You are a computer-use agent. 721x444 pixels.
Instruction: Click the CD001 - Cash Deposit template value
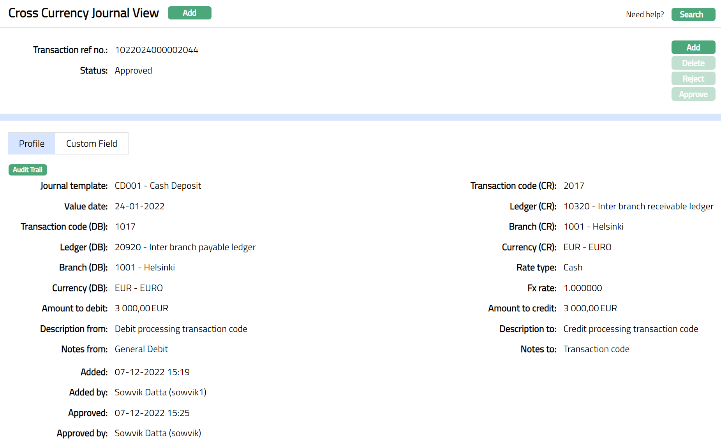158,186
